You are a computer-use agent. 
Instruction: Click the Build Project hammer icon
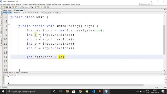[36, 7]
